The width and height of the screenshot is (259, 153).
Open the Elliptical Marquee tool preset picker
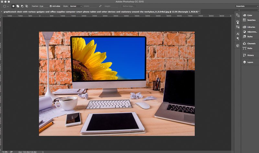(5, 6)
